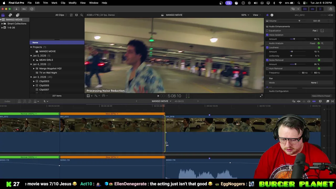Open the Window menu

click(94, 3)
